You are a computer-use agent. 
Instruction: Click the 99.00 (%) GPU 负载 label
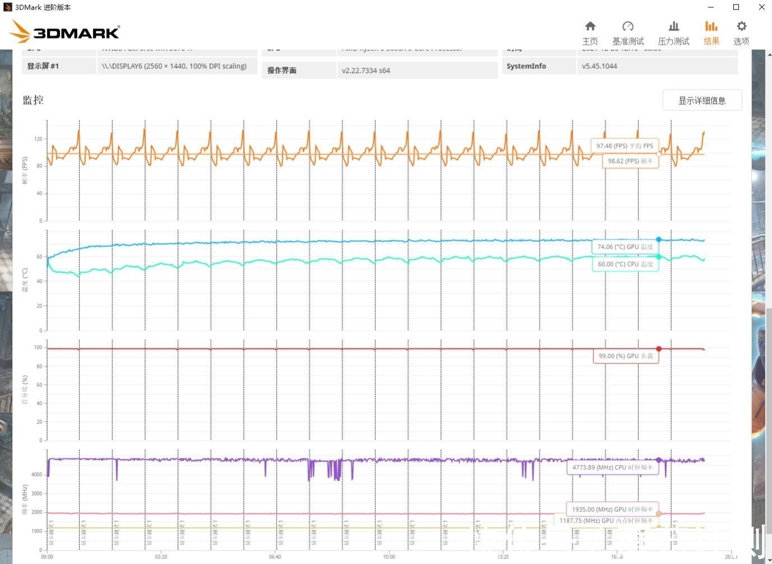pyautogui.click(x=626, y=356)
